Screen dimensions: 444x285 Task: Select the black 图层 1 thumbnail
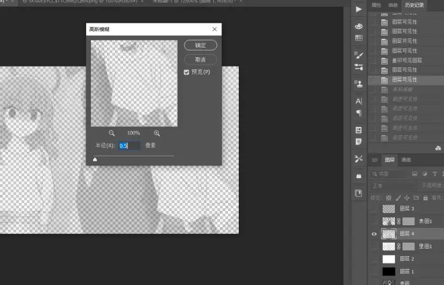[389, 272]
